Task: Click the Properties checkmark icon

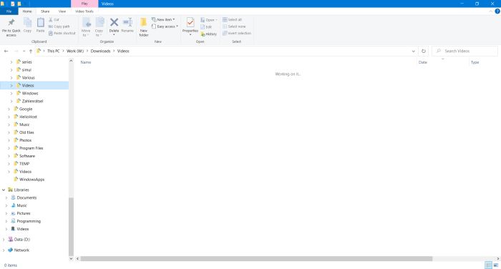Action: point(190,22)
